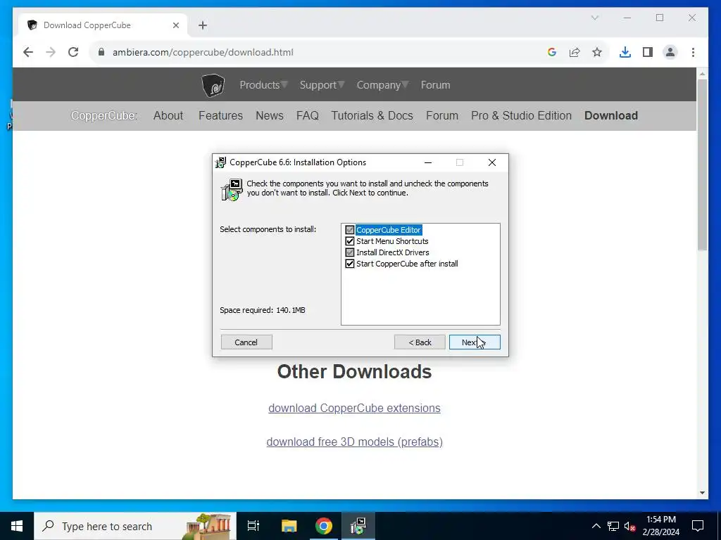Expand the Support menu

pos(321,85)
